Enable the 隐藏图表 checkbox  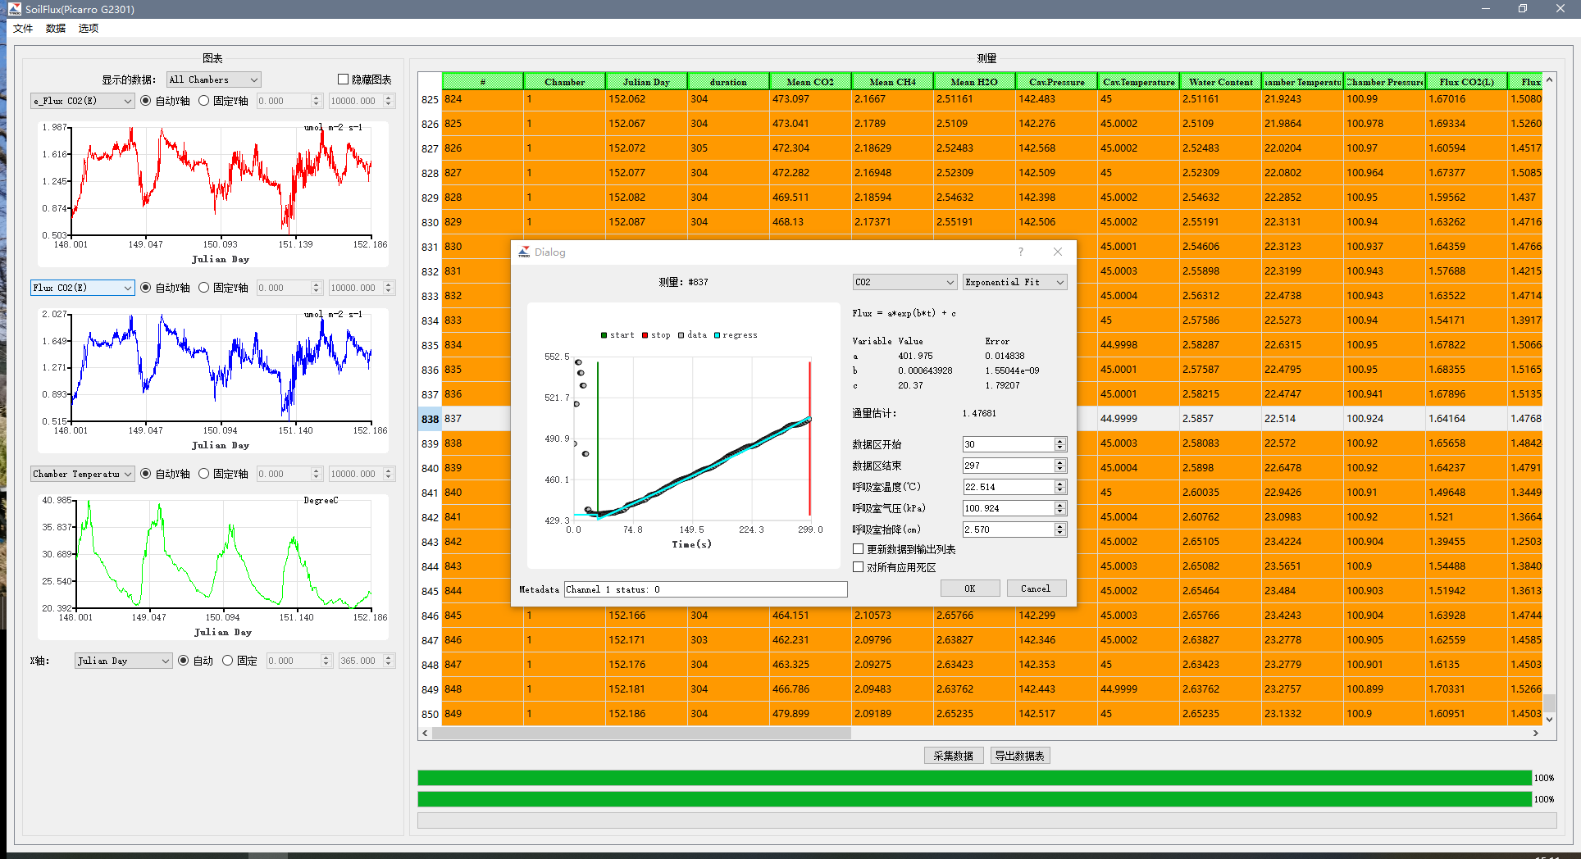click(x=344, y=80)
